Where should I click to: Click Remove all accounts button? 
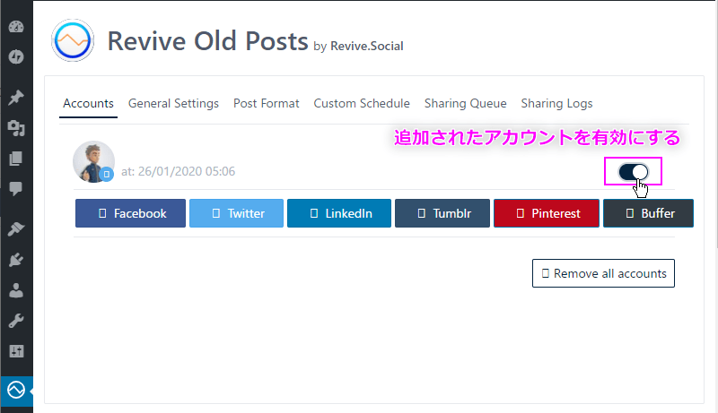pyautogui.click(x=603, y=273)
